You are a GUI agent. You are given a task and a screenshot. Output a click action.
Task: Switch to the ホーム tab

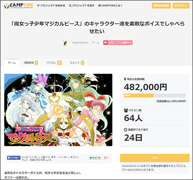pyautogui.click(x=12, y=63)
